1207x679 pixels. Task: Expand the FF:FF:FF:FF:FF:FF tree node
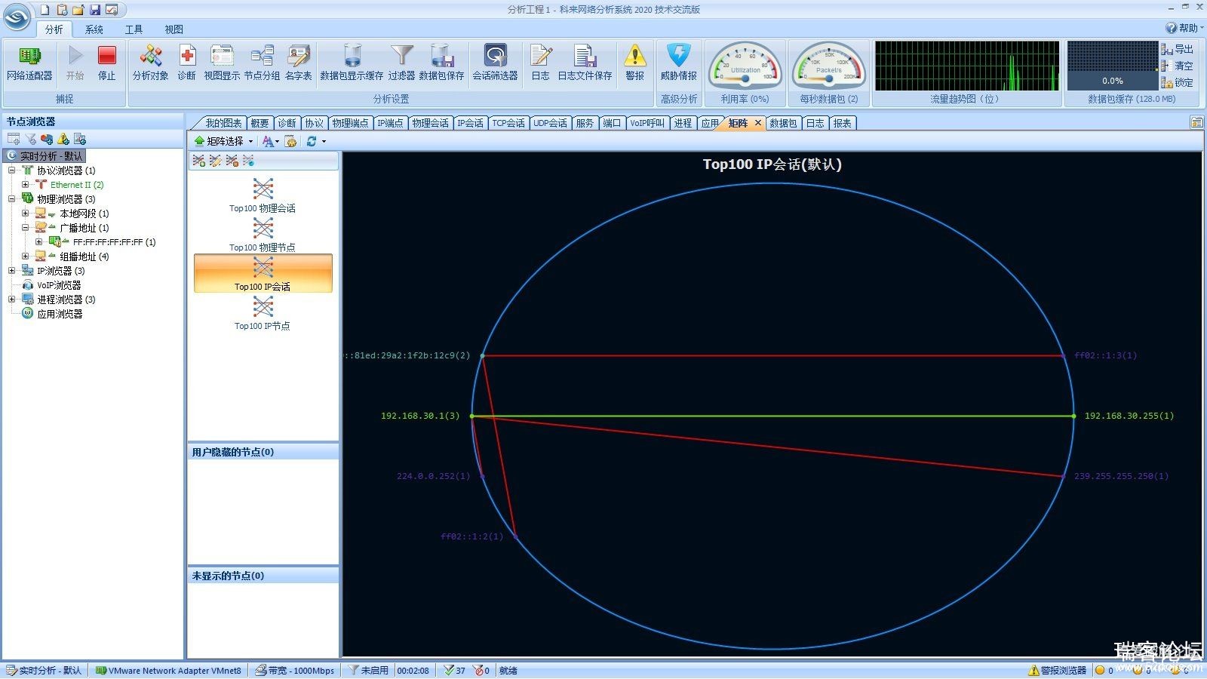(x=39, y=242)
